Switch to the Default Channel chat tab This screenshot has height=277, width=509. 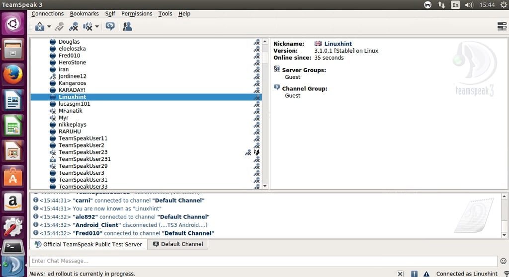[x=178, y=244]
